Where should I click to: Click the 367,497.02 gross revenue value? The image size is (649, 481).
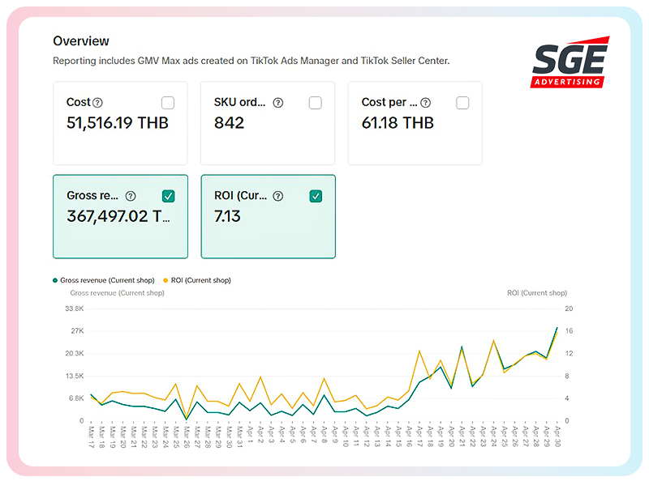pos(118,216)
